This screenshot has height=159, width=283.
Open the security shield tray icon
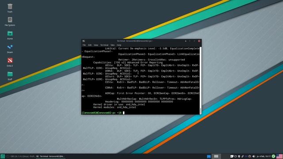click(x=239, y=156)
